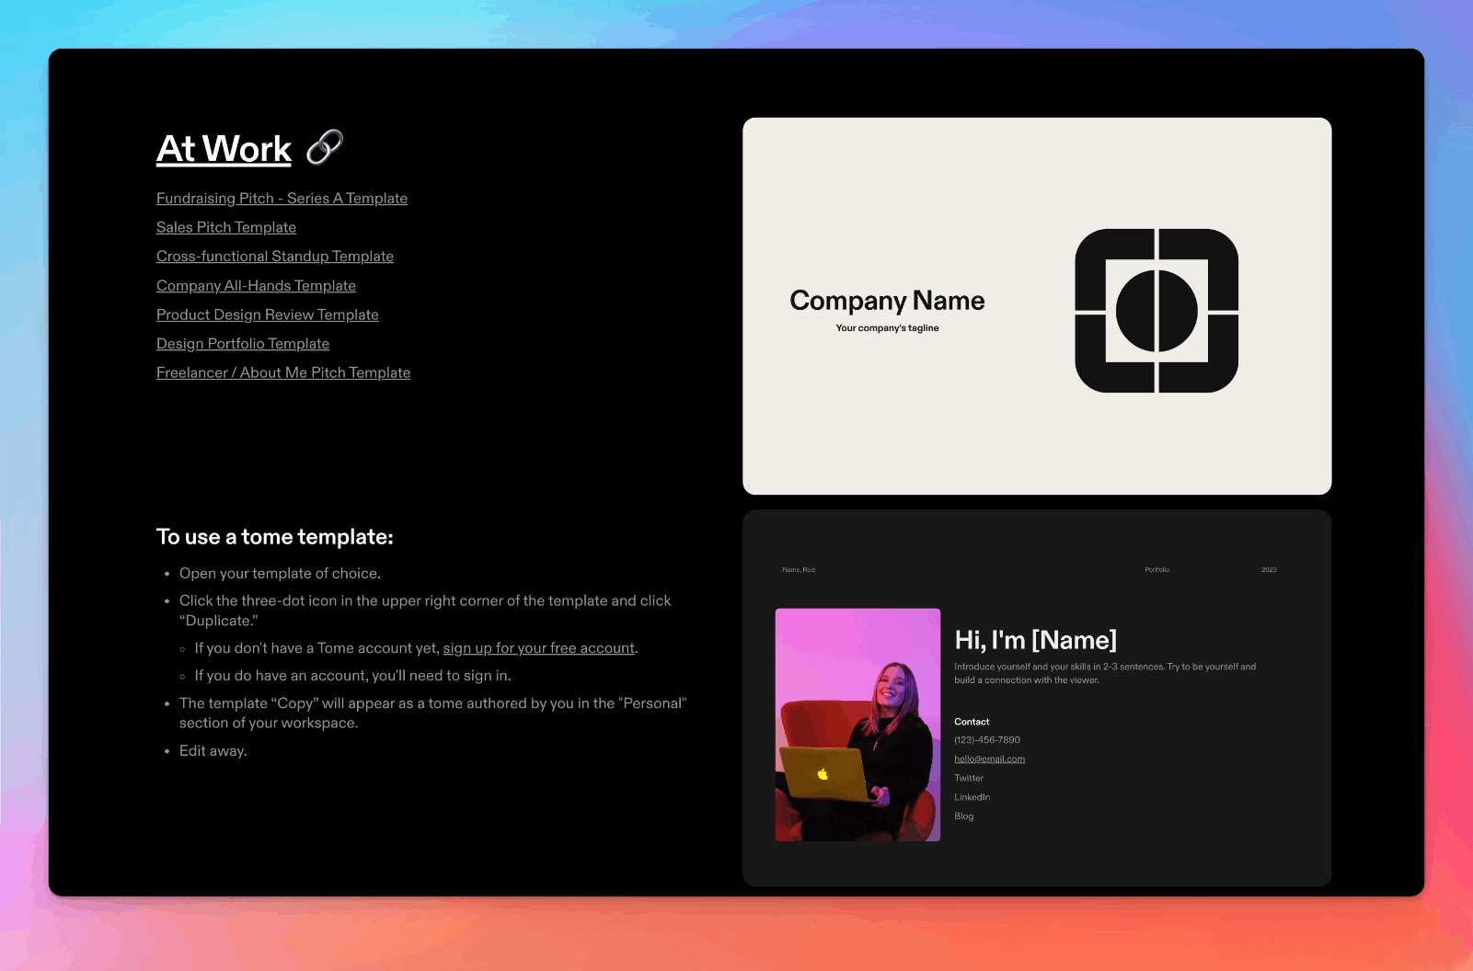Click the Company Name template preview card

[x=1037, y=306]
